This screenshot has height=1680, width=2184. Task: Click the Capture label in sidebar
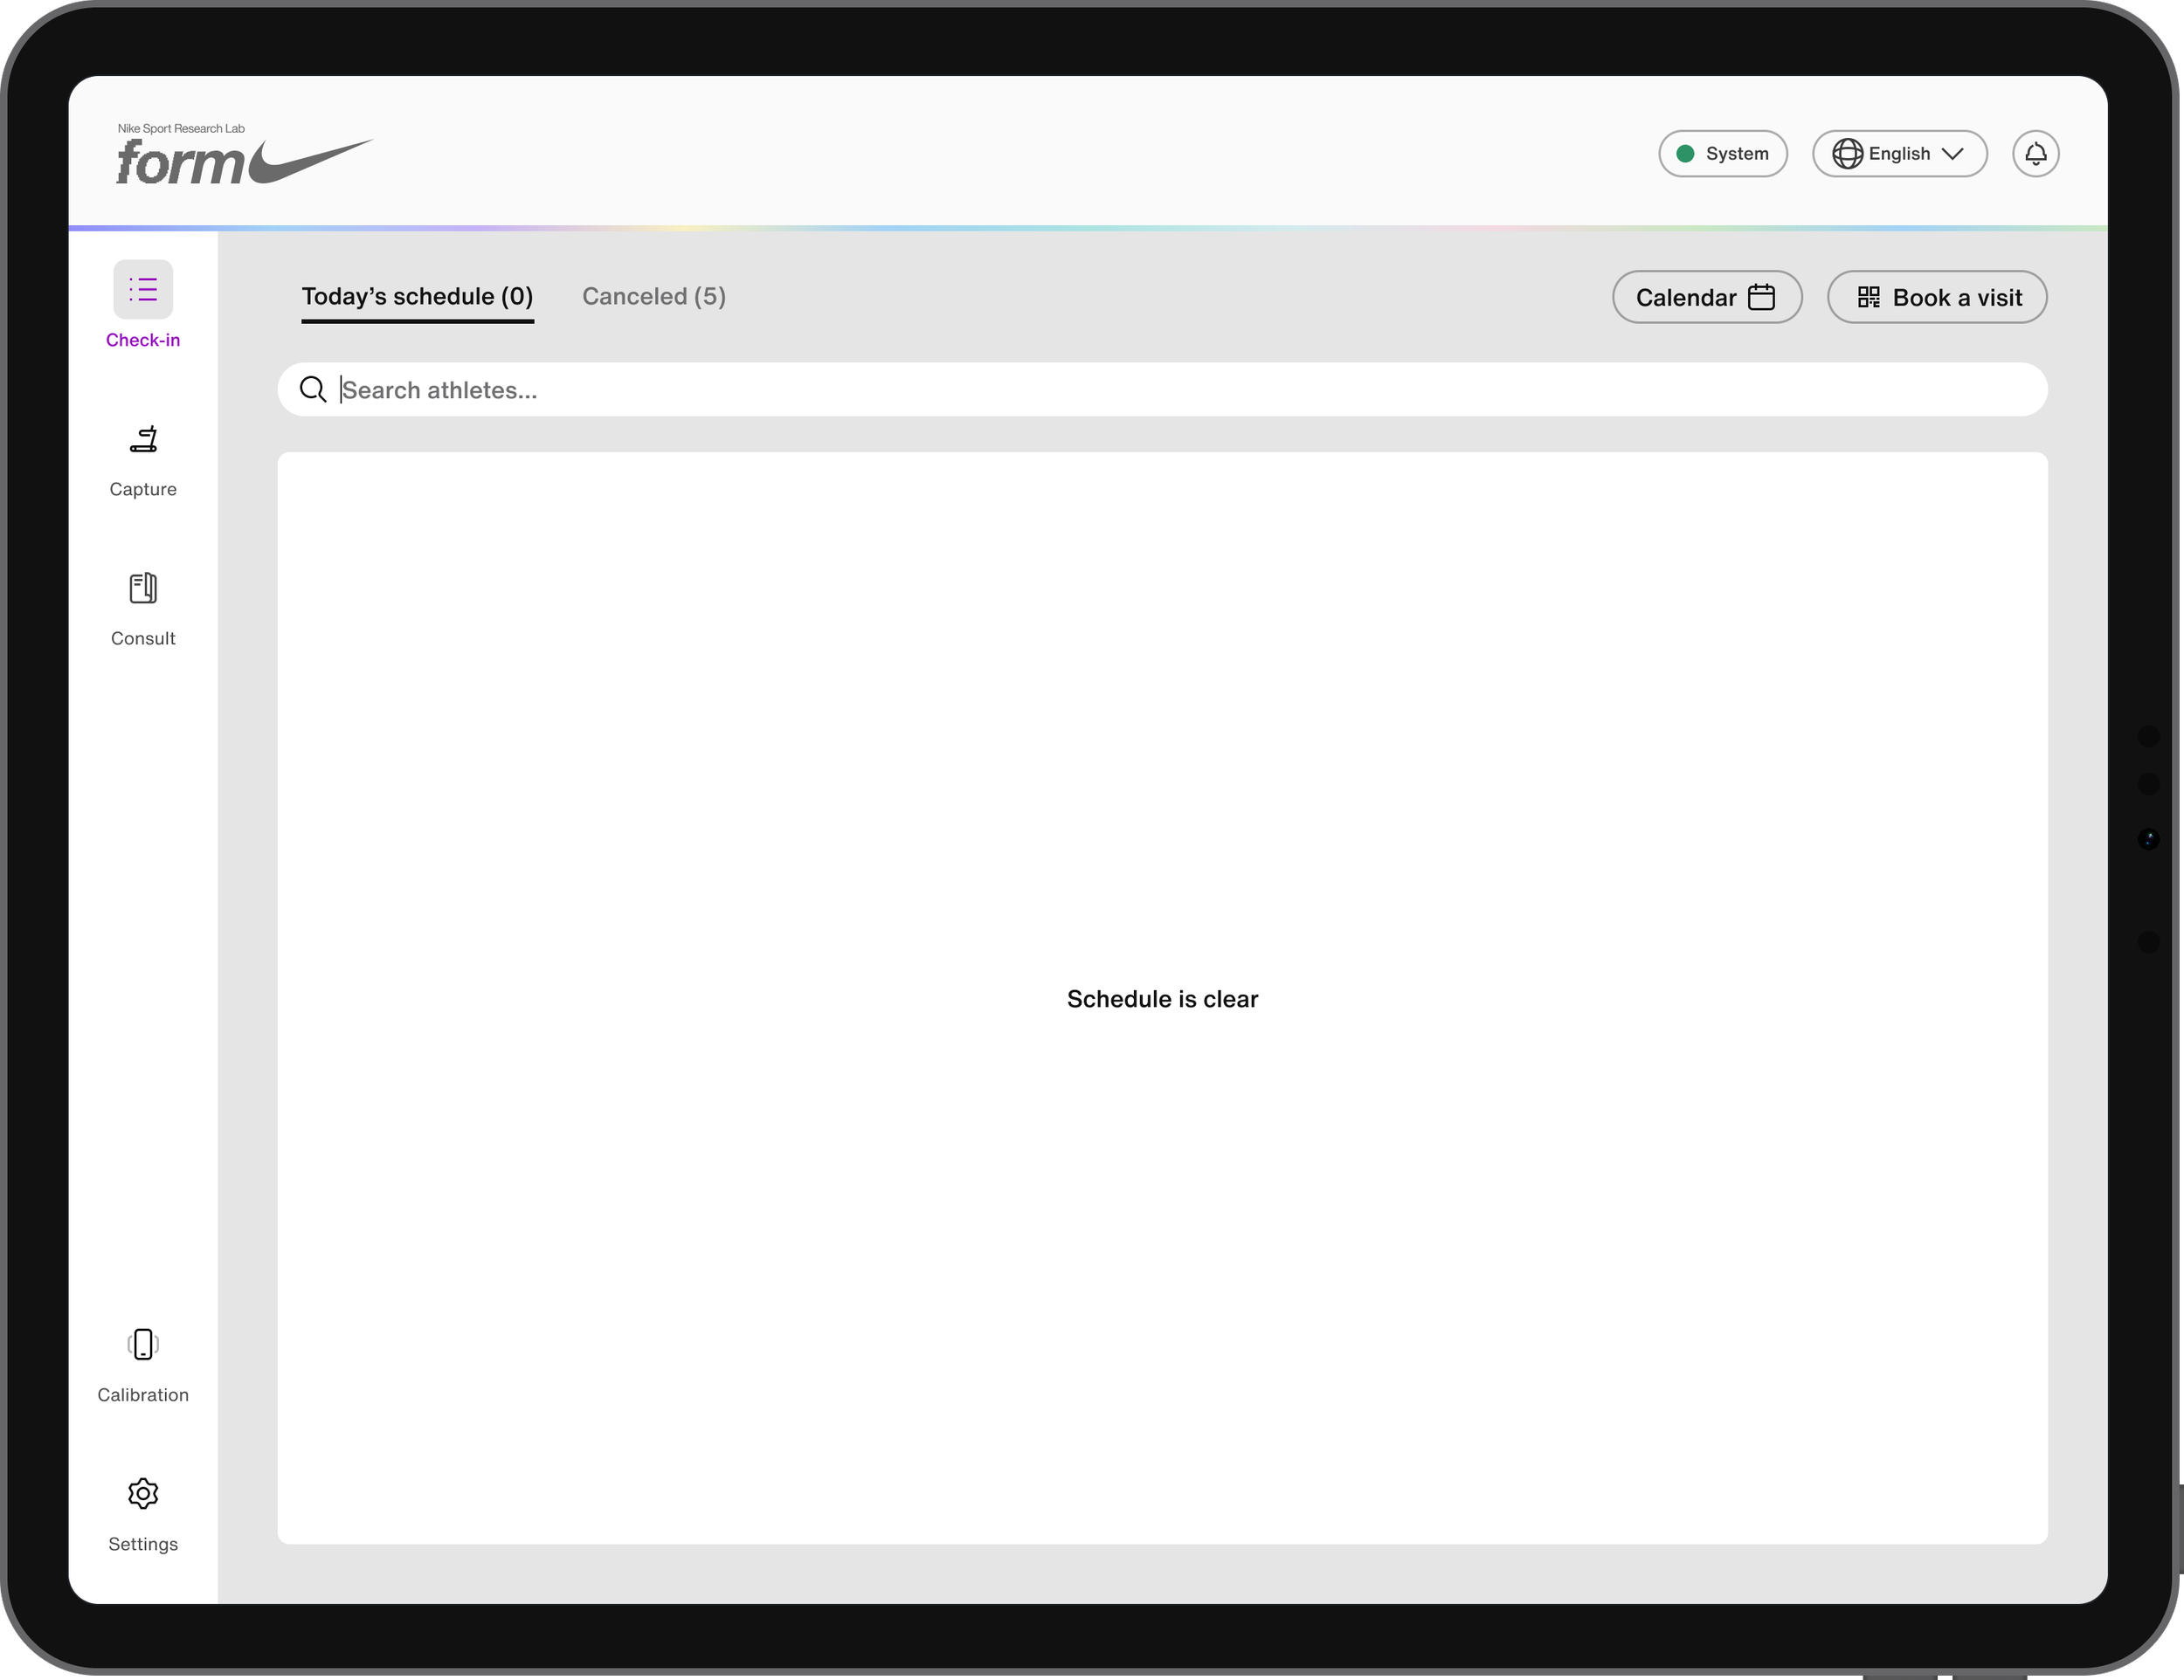click(x=143, y=489)
